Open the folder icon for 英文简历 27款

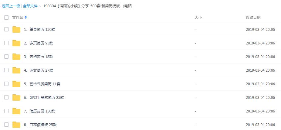(16, 70)
